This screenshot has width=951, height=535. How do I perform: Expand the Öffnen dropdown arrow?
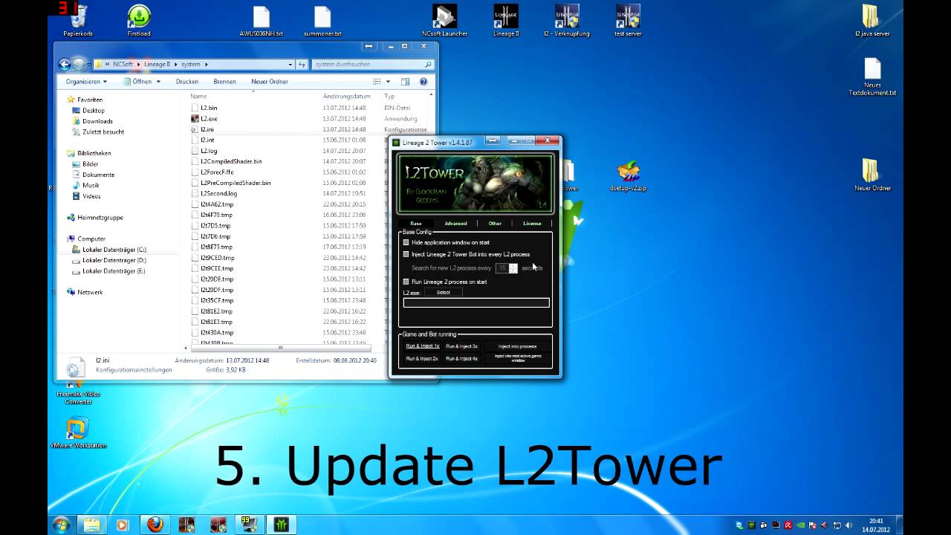[x=159, y=82]
